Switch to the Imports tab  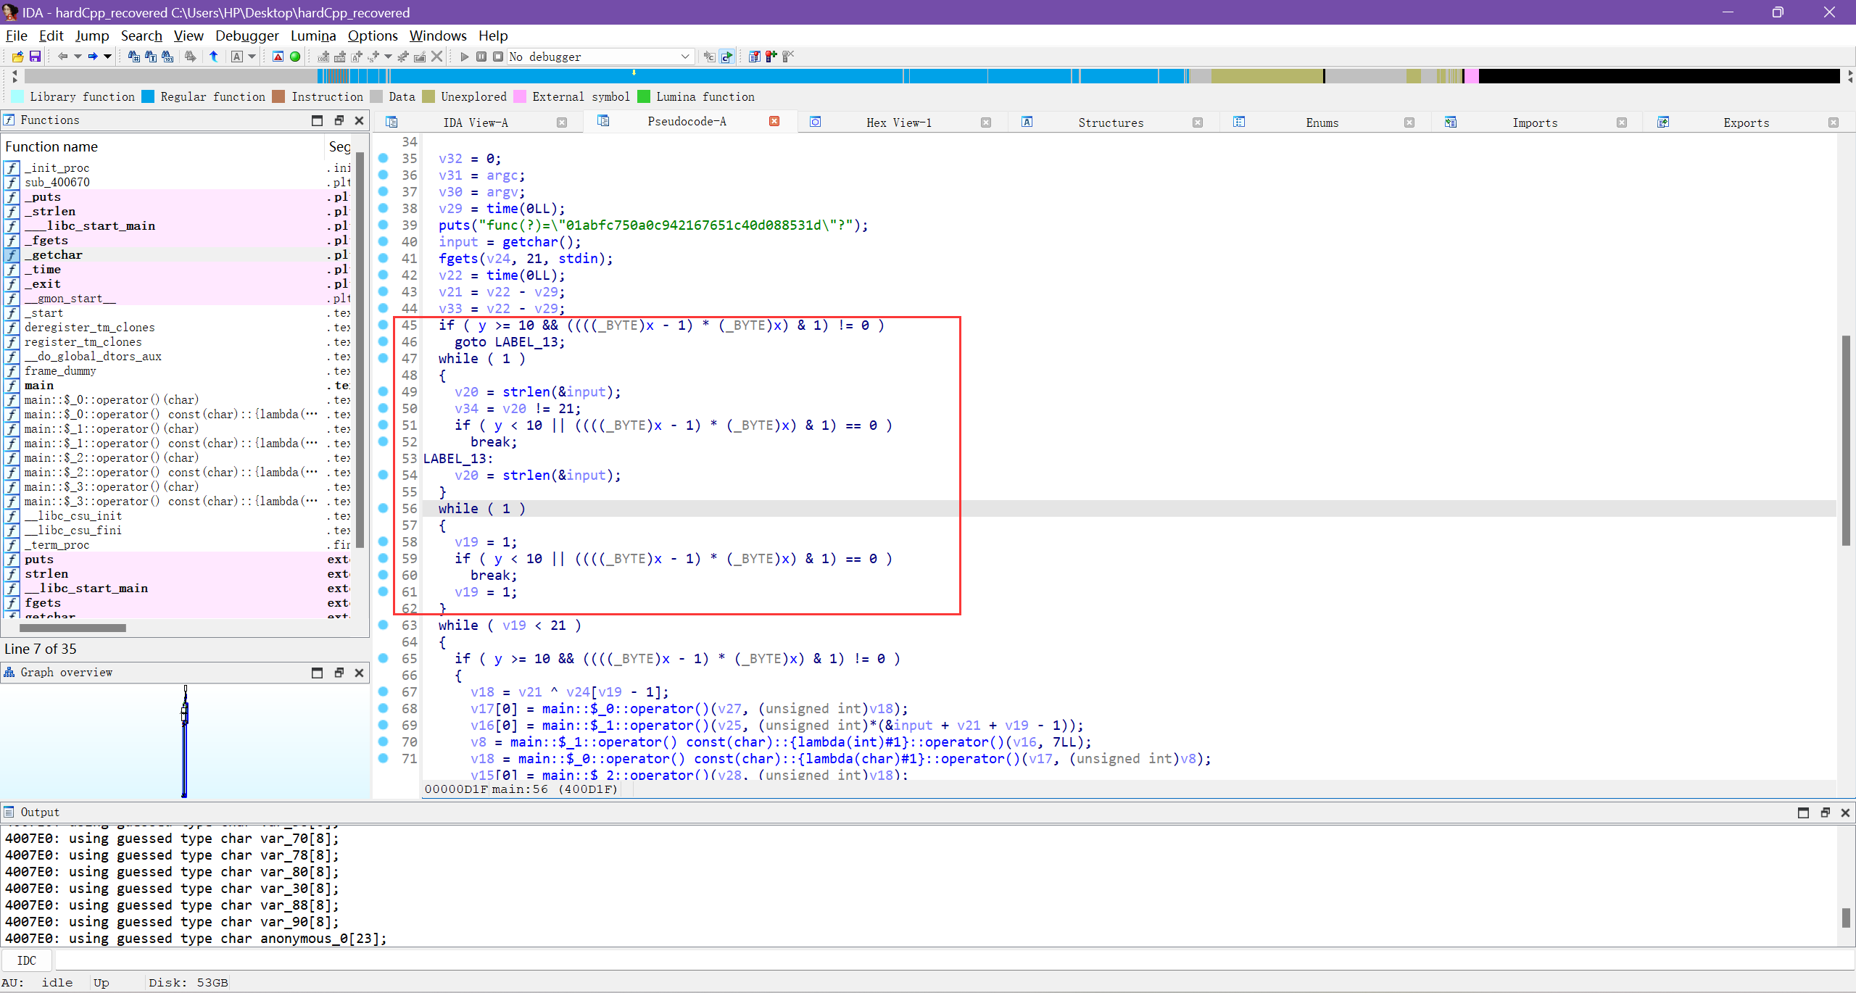tap(1535, 122)
